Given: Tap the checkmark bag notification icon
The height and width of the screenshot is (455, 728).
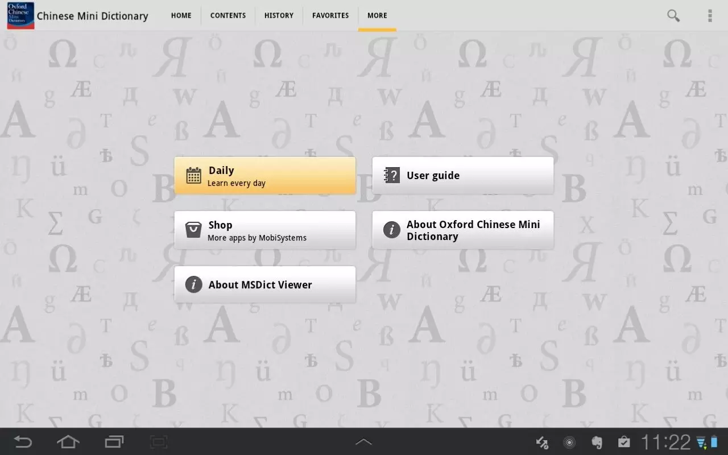Looking at the screenshot, I should click(x=624, y=442).
